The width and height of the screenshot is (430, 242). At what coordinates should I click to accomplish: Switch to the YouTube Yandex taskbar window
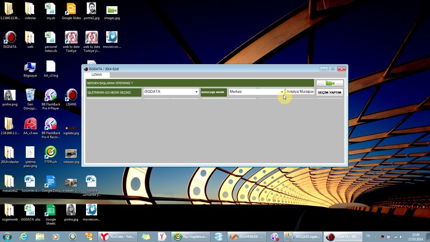click(x=118, y=237)
